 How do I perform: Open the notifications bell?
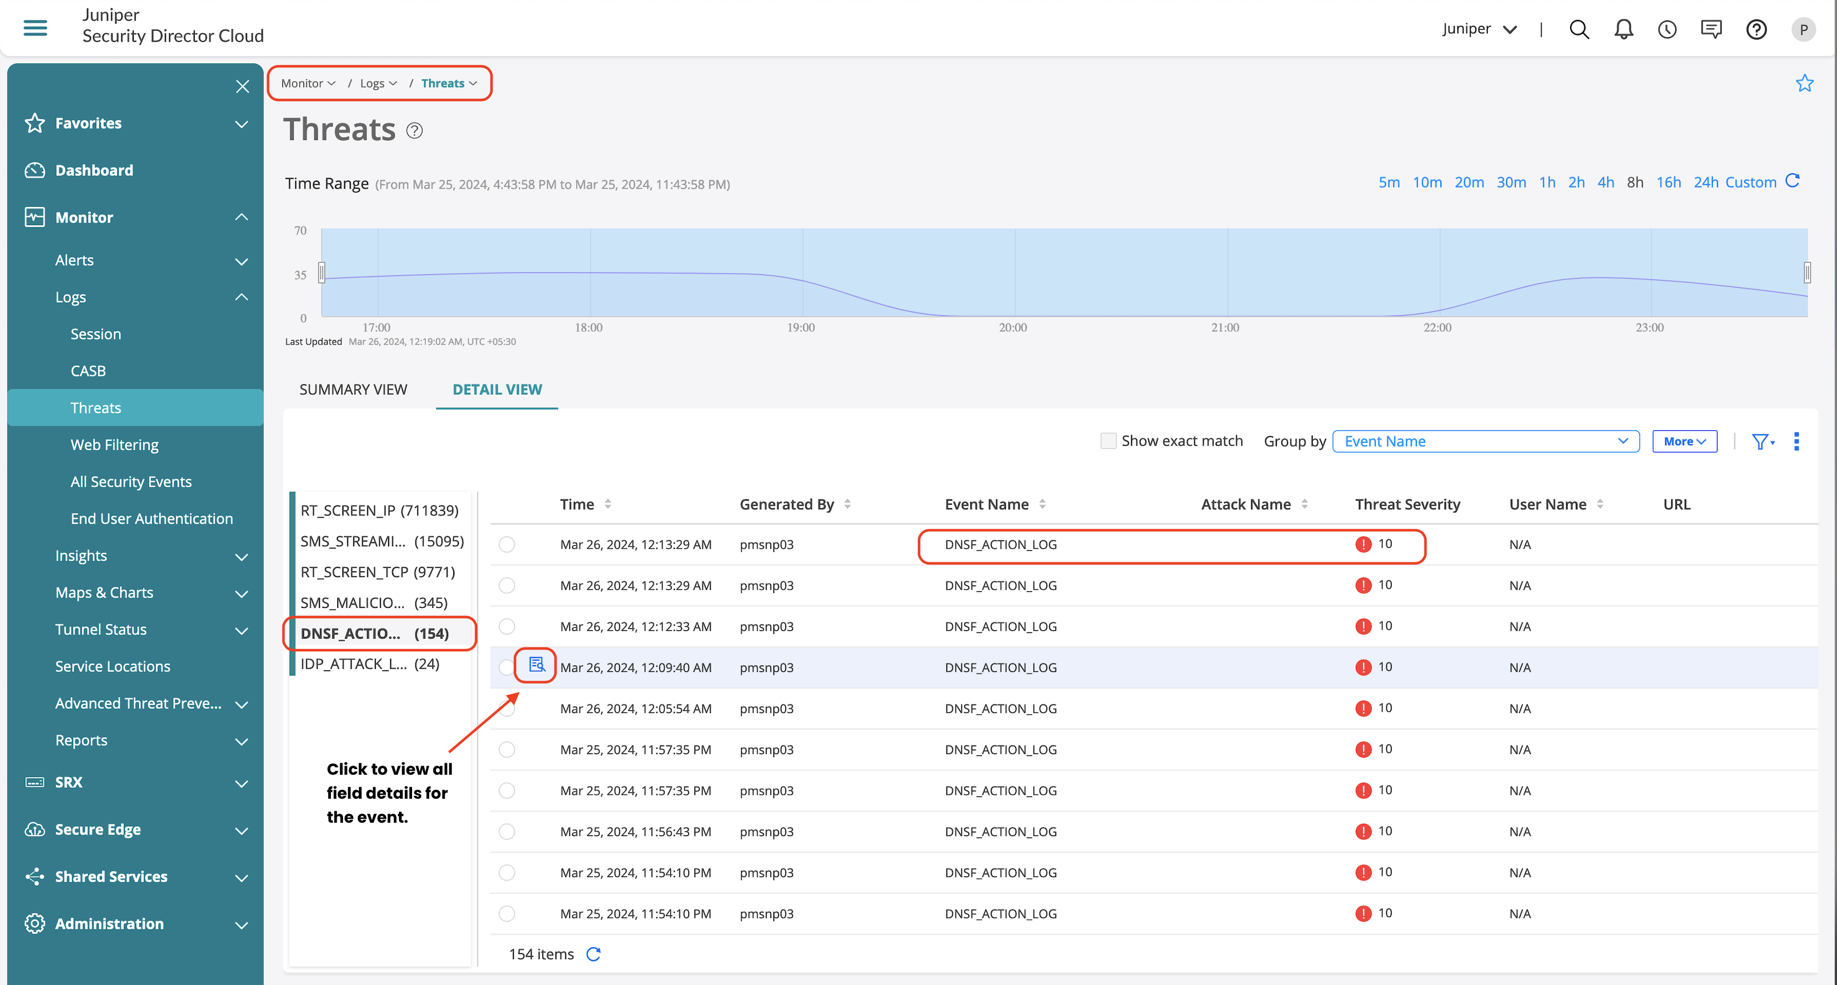pyautogui.click(x=1624, y=29)
